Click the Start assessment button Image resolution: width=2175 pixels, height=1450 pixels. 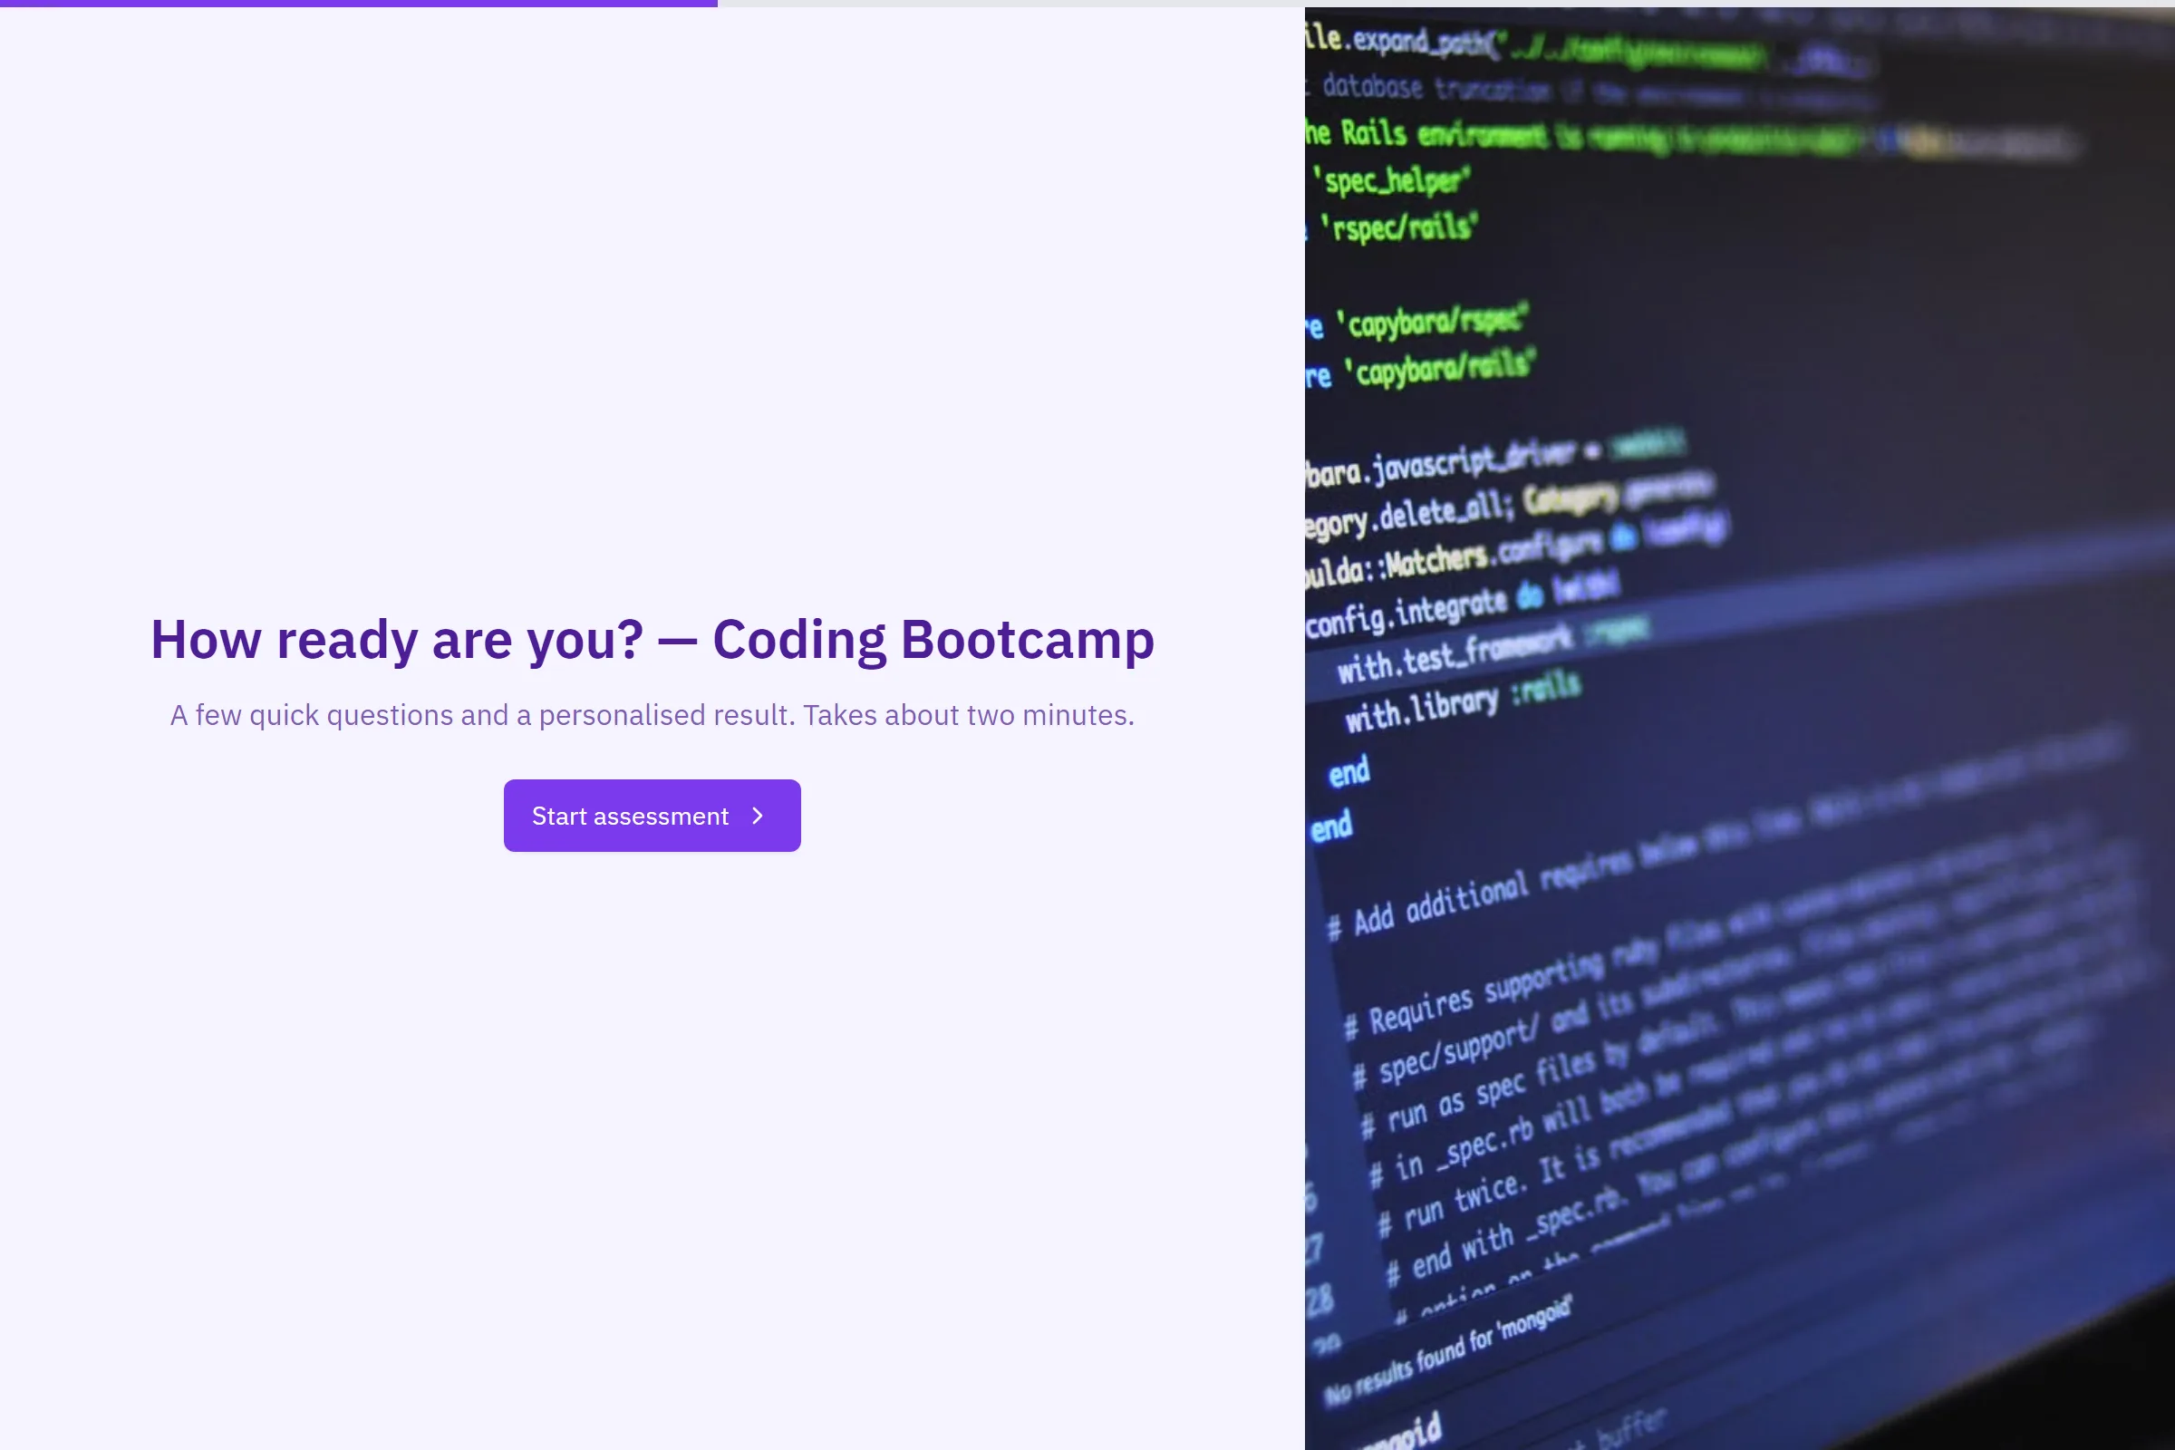tap(652, 816)
